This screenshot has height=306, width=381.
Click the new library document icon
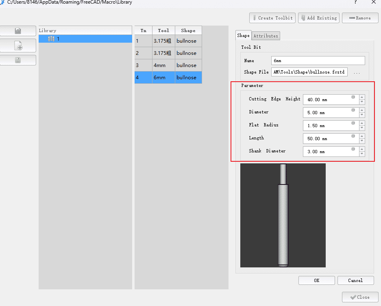18,46
